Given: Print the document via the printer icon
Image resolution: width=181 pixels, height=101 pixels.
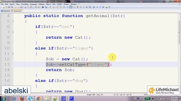Looking at the screenshot, I should pos(21,7).
